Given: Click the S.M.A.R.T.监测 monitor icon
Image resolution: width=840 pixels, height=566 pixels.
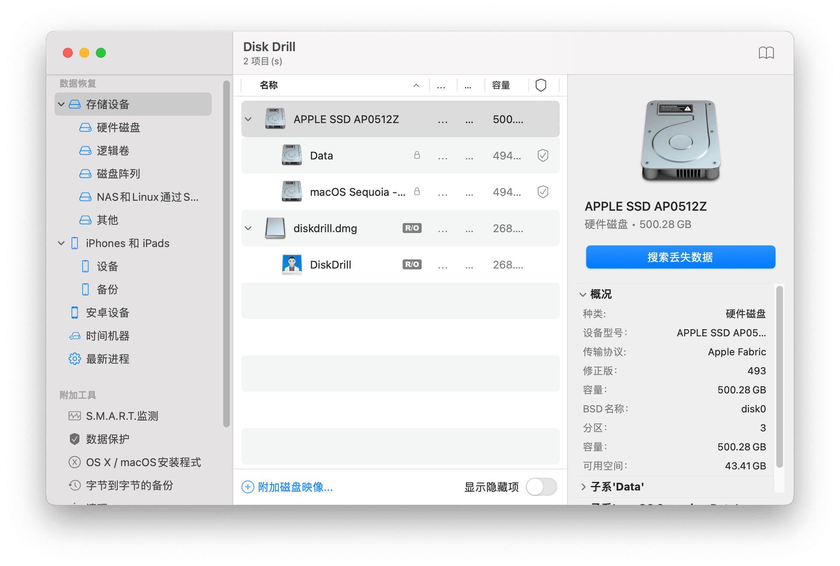Looking at the screenshot, I should [74, 416].
